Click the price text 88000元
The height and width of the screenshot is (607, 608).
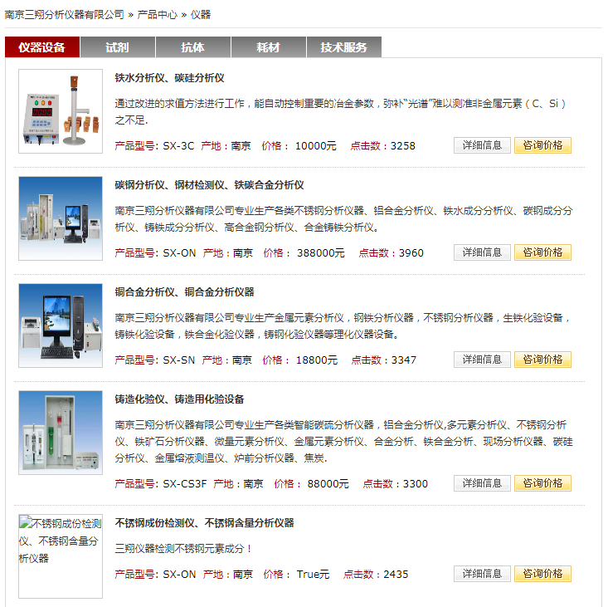(x=328, y=484)
